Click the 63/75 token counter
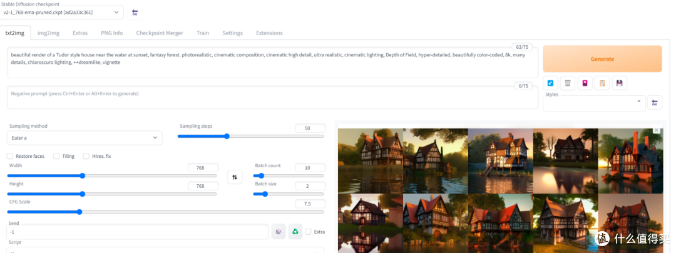This screenshot has width=676, height=253. 521,47
